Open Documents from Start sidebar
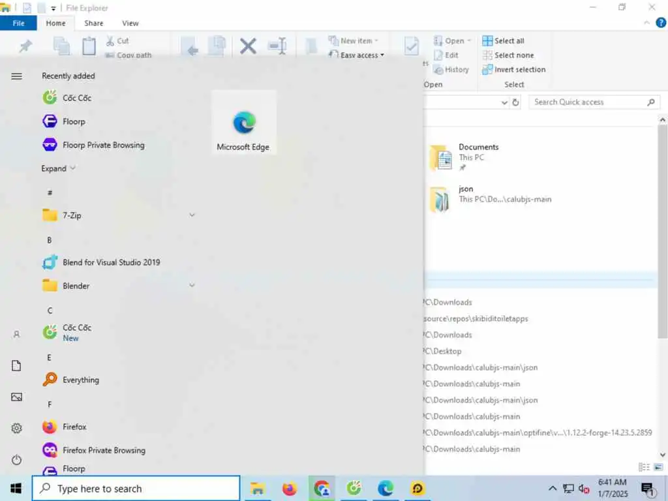 point(16,365)
